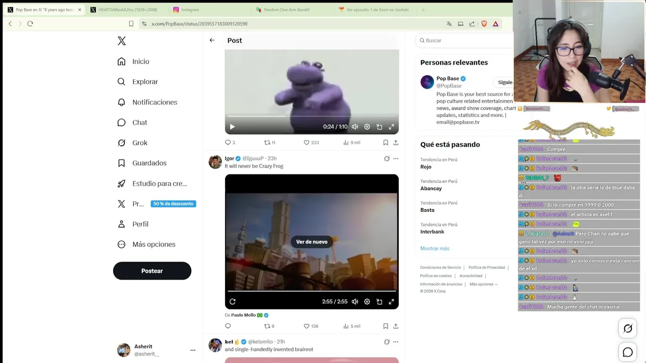646x363 pixels.
Task: Seek on Crazy Frog video progress bar
Action: point(311,291)
